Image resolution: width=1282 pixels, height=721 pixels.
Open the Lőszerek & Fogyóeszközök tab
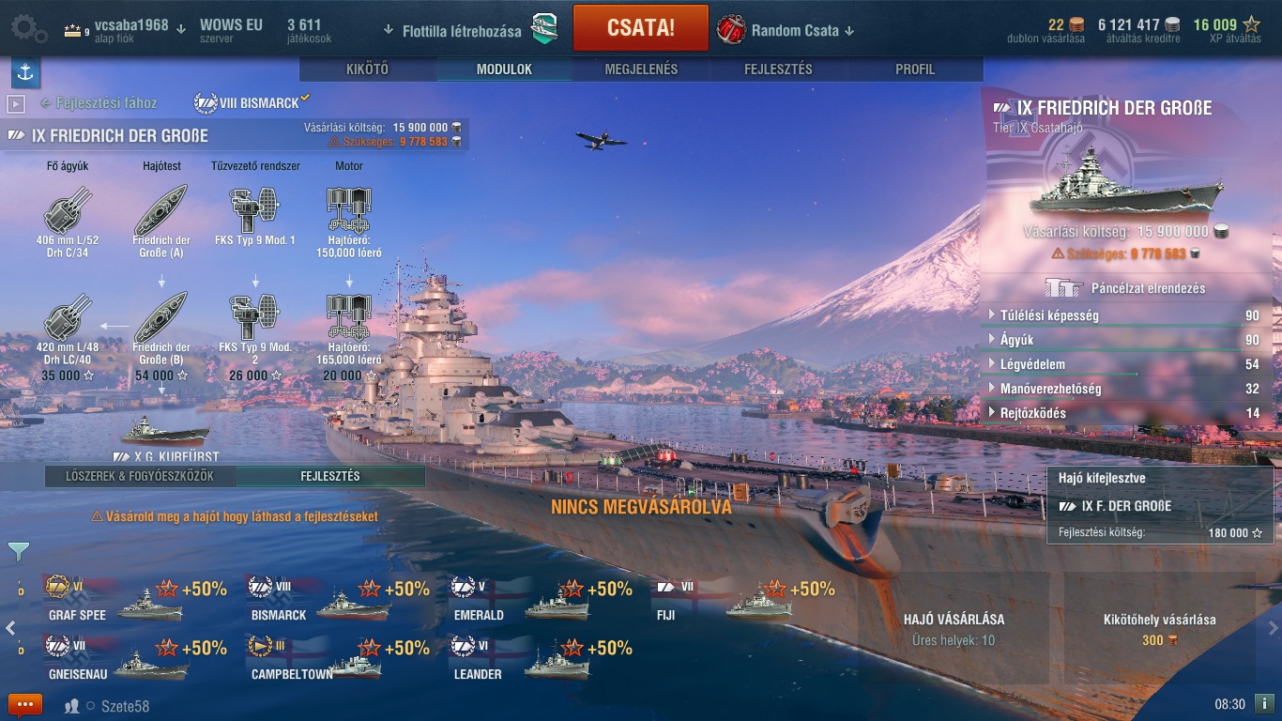(140, 476)
